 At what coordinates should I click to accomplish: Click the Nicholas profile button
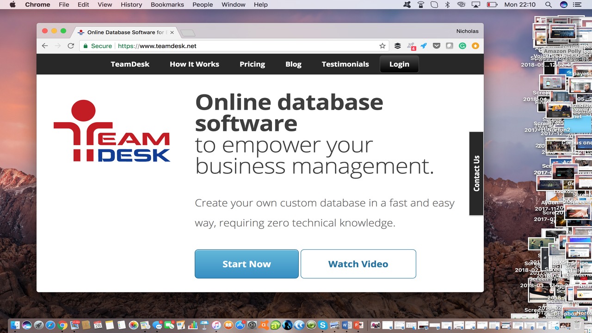coord(467,31)
